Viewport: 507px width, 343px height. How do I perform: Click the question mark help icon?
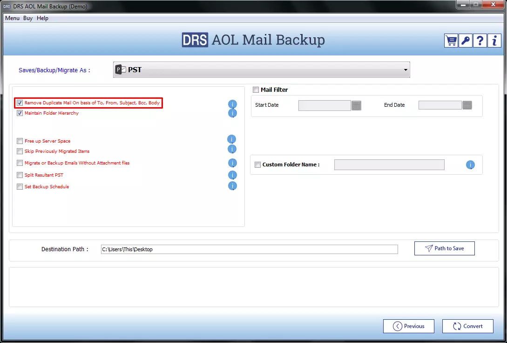coord(480,41)
